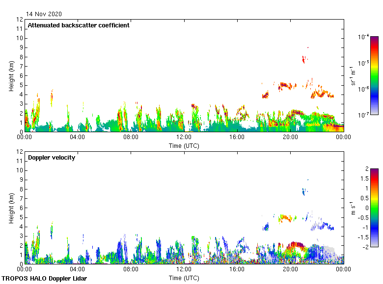383x284 pixels.
Task: Click the Time (UTC) label below Doppler velocity plot
Action: pyautogui.click(x=184, y=278)
